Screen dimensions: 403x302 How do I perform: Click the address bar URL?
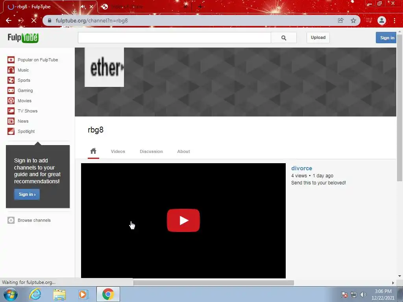[92, 20]
